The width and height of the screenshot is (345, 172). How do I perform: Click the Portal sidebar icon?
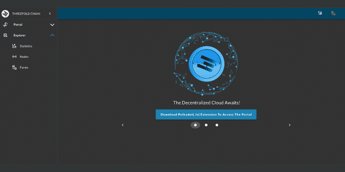click(5, 24)
